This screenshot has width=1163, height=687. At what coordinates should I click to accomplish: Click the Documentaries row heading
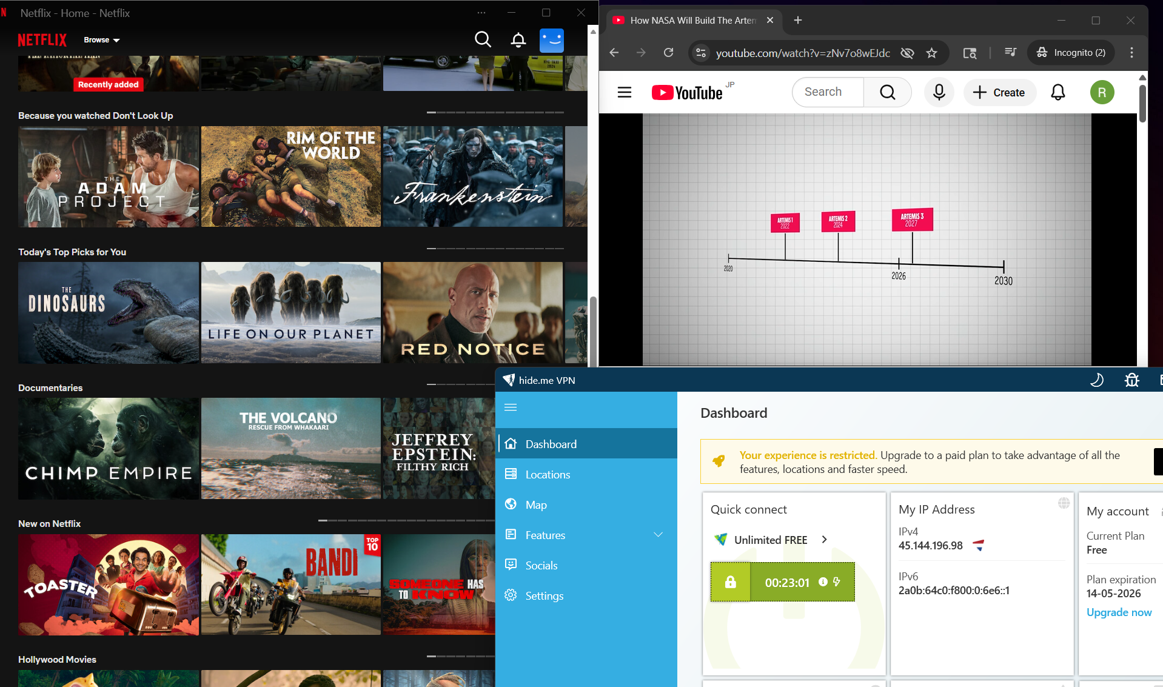pos(50,387)
